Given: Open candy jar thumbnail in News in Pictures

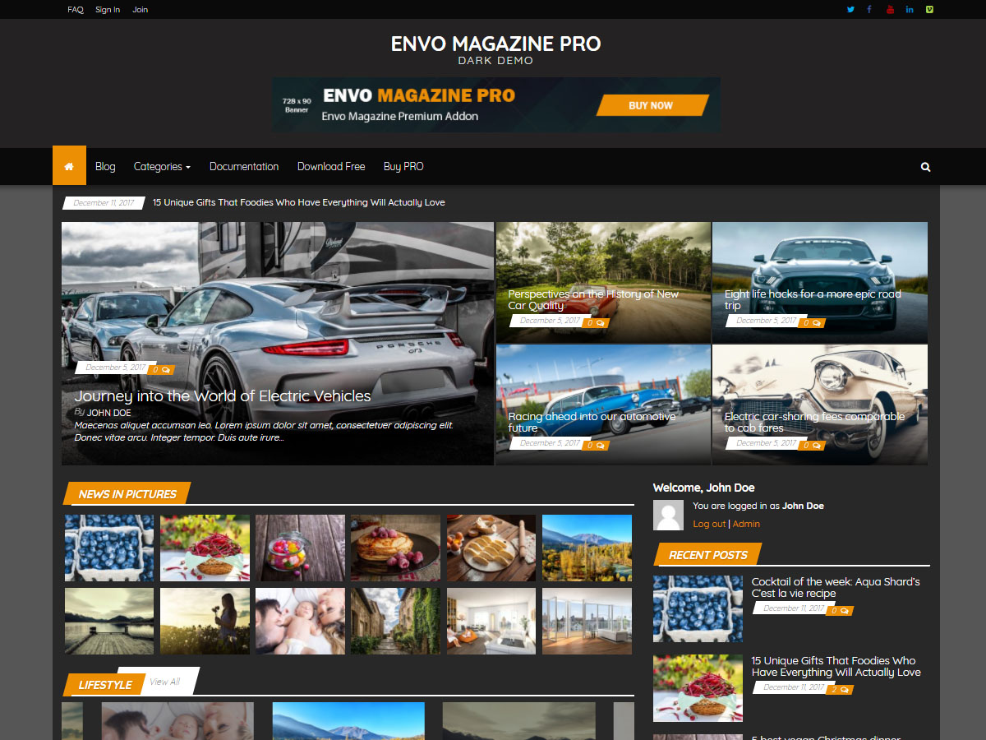Looking at the screenshot, I should click(300, 548).
